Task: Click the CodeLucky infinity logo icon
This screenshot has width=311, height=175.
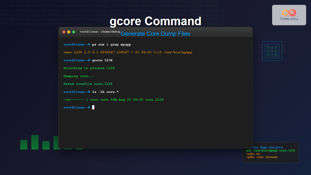Action: pyautogui.click(x=289, y=12)
